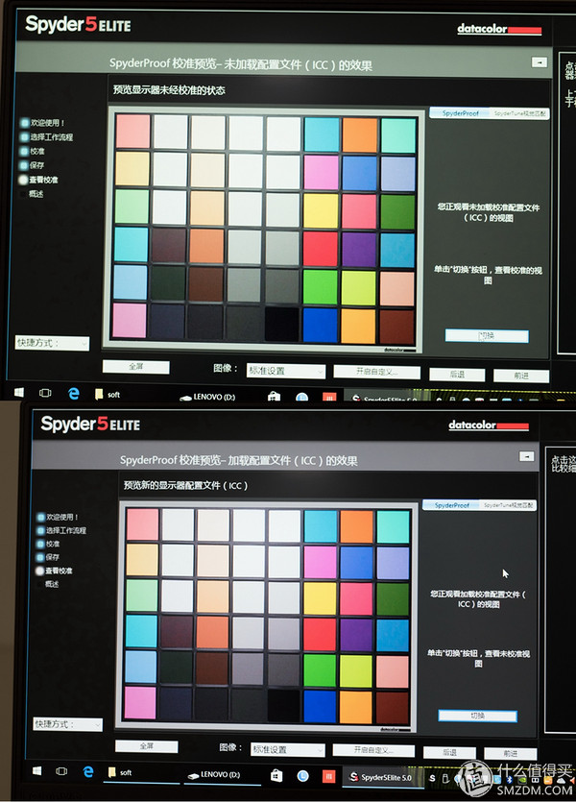Switch to SpyderTune tab in lower window
The height and width of the screenshot is (802, 576).
[508, 505]
